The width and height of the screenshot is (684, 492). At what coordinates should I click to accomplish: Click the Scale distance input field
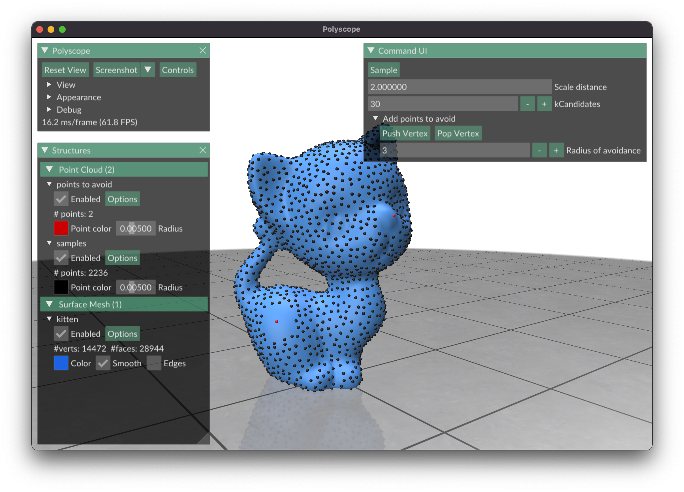coord(459,87)
